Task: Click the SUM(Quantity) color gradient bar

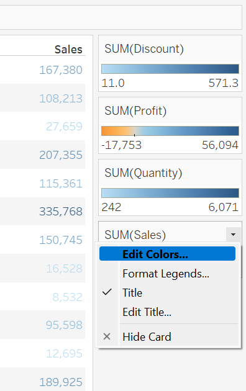Action: coord(170,193)
